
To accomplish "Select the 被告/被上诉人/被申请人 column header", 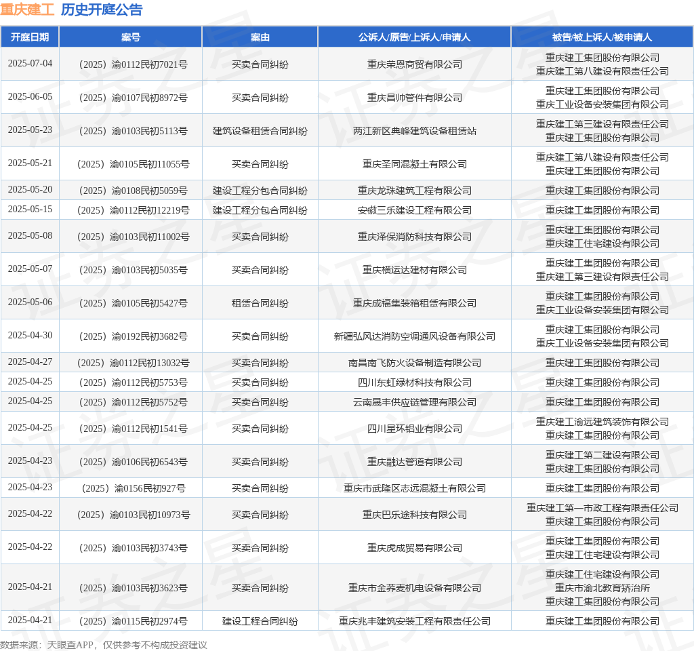I will 602,37.
